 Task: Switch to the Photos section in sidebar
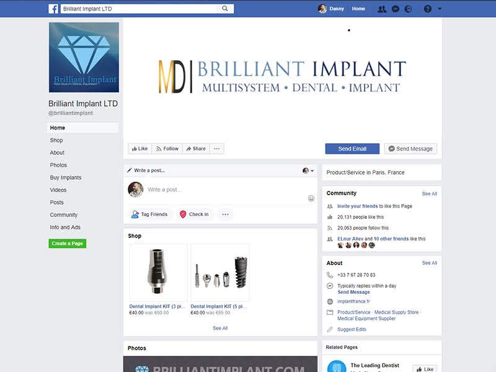(x=58, y=165)
